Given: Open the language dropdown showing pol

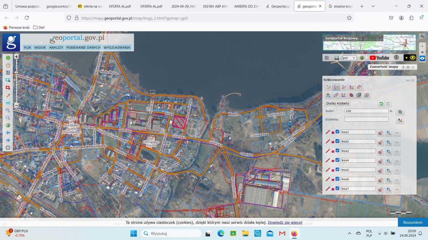Looking at the screenshot, I should tap(349, 58).
